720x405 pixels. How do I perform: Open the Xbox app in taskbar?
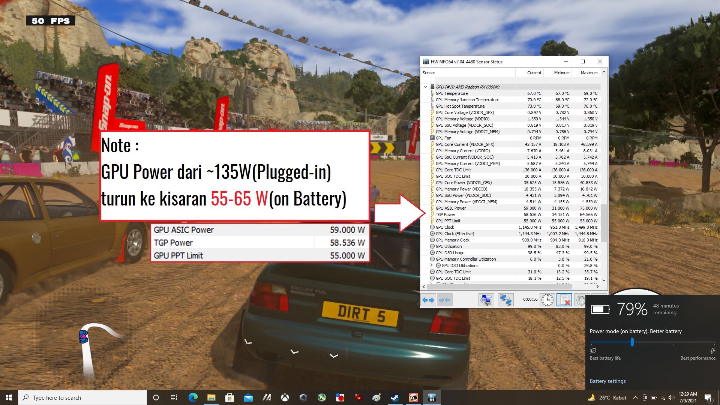coord(285,397)
